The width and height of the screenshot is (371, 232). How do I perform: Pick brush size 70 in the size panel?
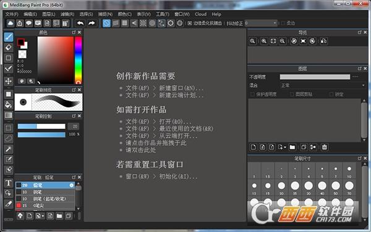click(349, 188)
